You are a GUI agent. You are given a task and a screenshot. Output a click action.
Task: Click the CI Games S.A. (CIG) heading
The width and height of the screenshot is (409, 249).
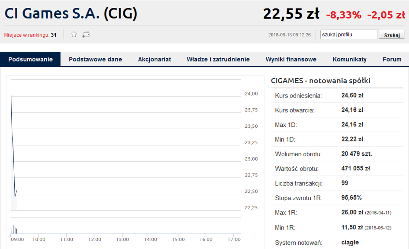pos(71,14)
